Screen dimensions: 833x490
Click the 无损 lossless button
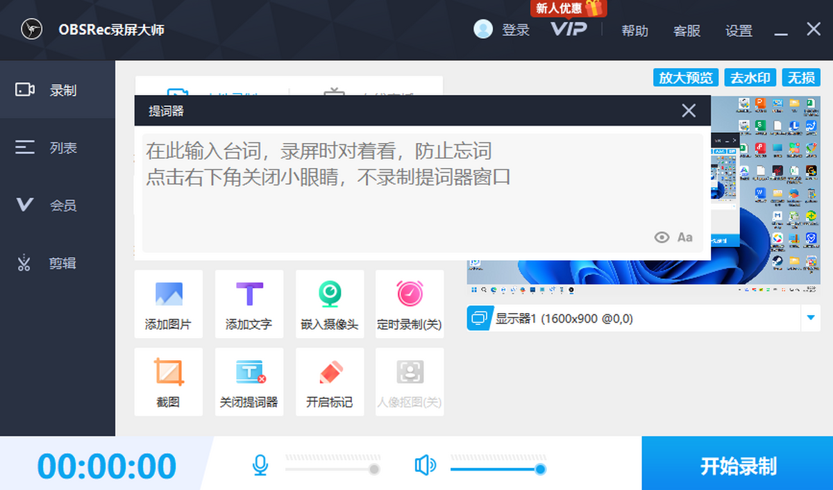tap(801, 77)
